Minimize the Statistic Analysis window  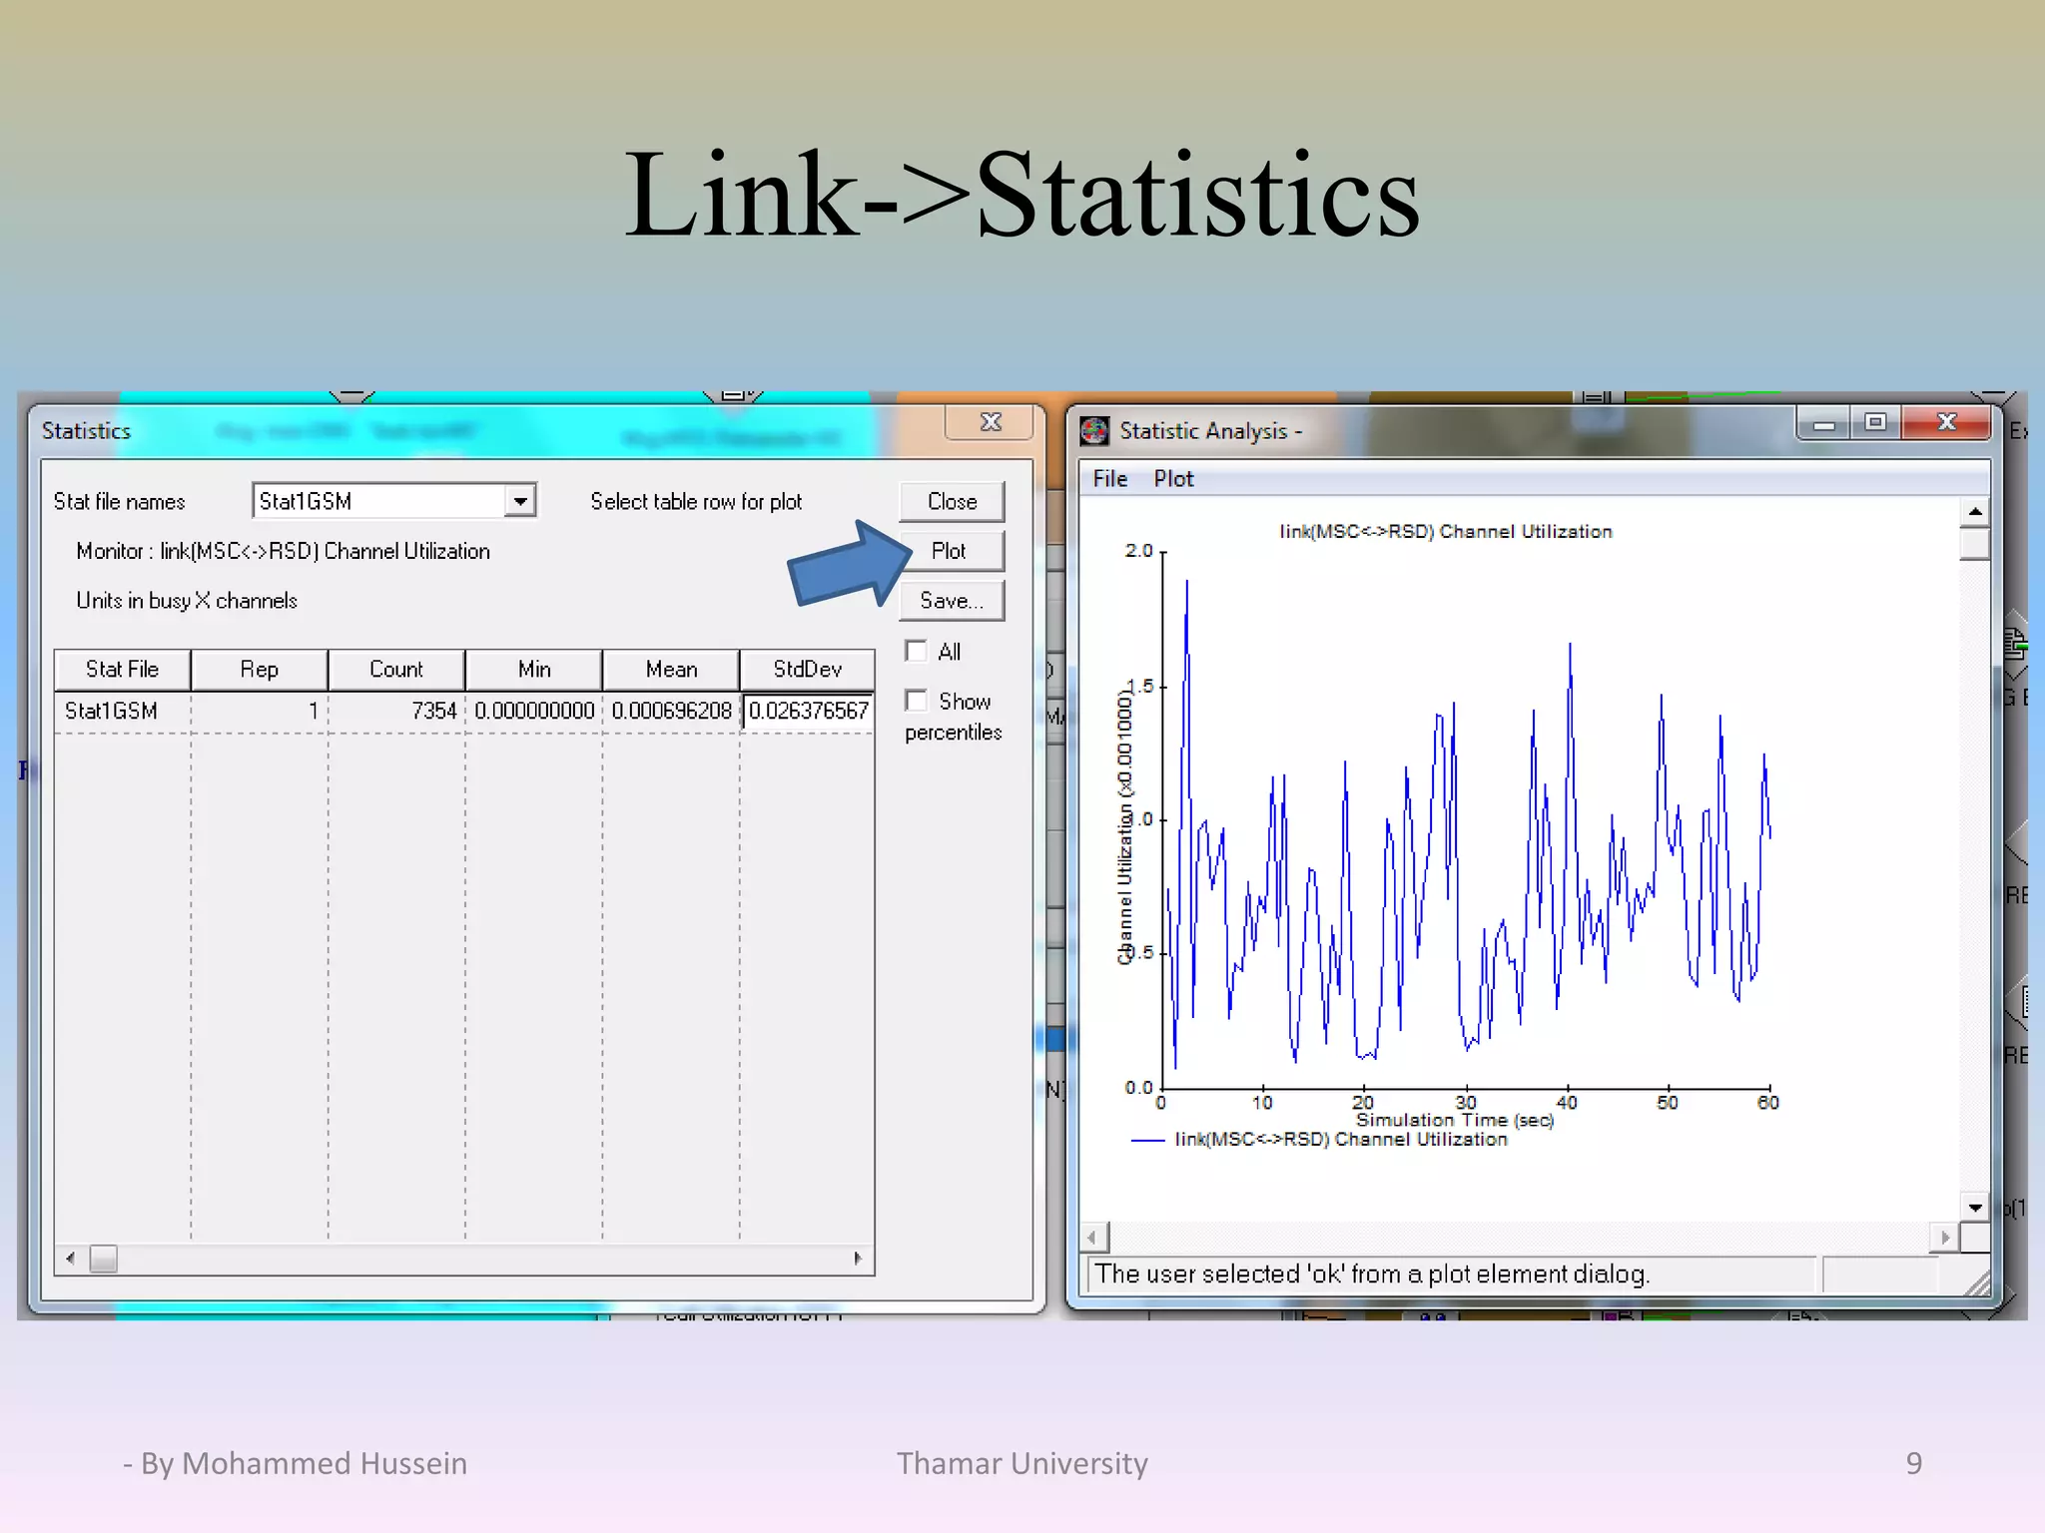1823,424
